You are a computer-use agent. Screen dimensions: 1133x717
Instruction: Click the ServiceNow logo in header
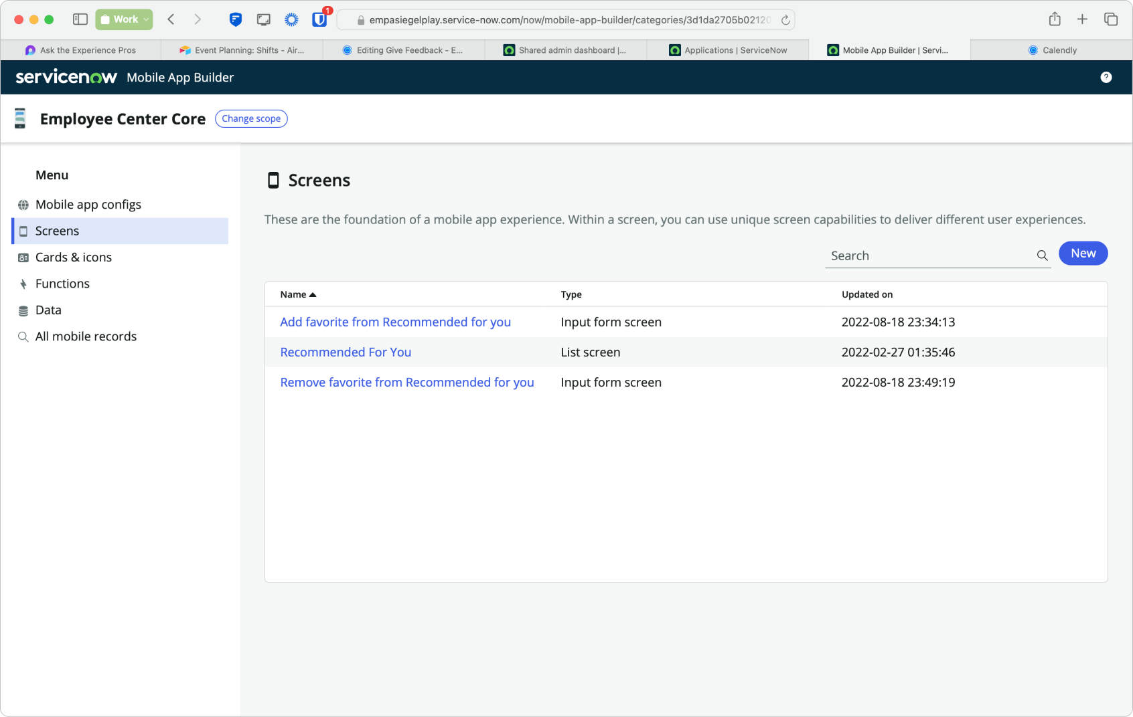[x=66, y=77]
